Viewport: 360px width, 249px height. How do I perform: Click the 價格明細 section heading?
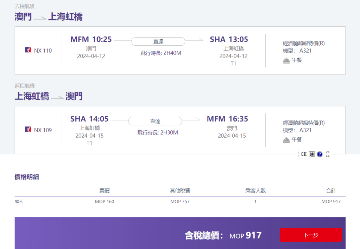(x=27, y=177)
